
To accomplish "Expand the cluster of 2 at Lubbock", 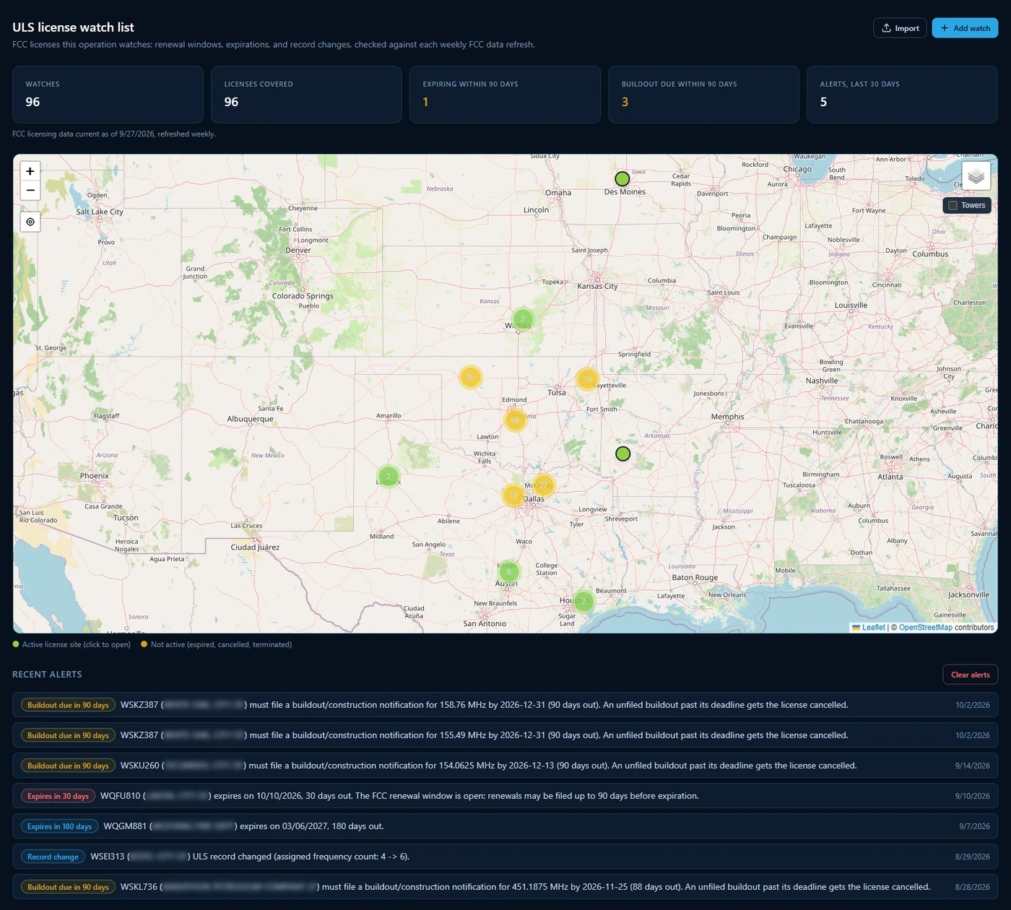I will pos(389,476).
